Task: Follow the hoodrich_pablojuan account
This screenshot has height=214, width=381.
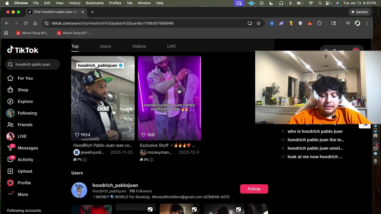Action: pyautogui.click(x=254, y=189)
